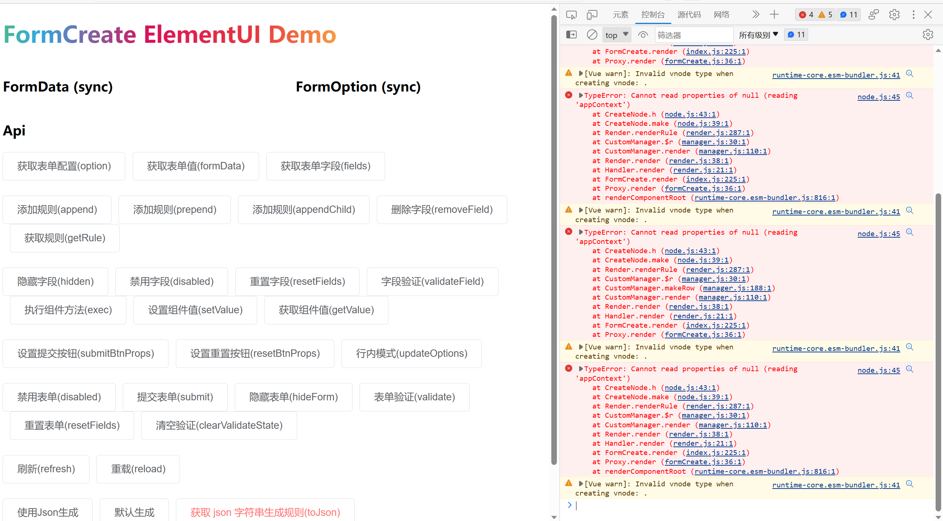Open DevTools settings gear
This screenshot has width=943, height=521.
coord(894,14)
